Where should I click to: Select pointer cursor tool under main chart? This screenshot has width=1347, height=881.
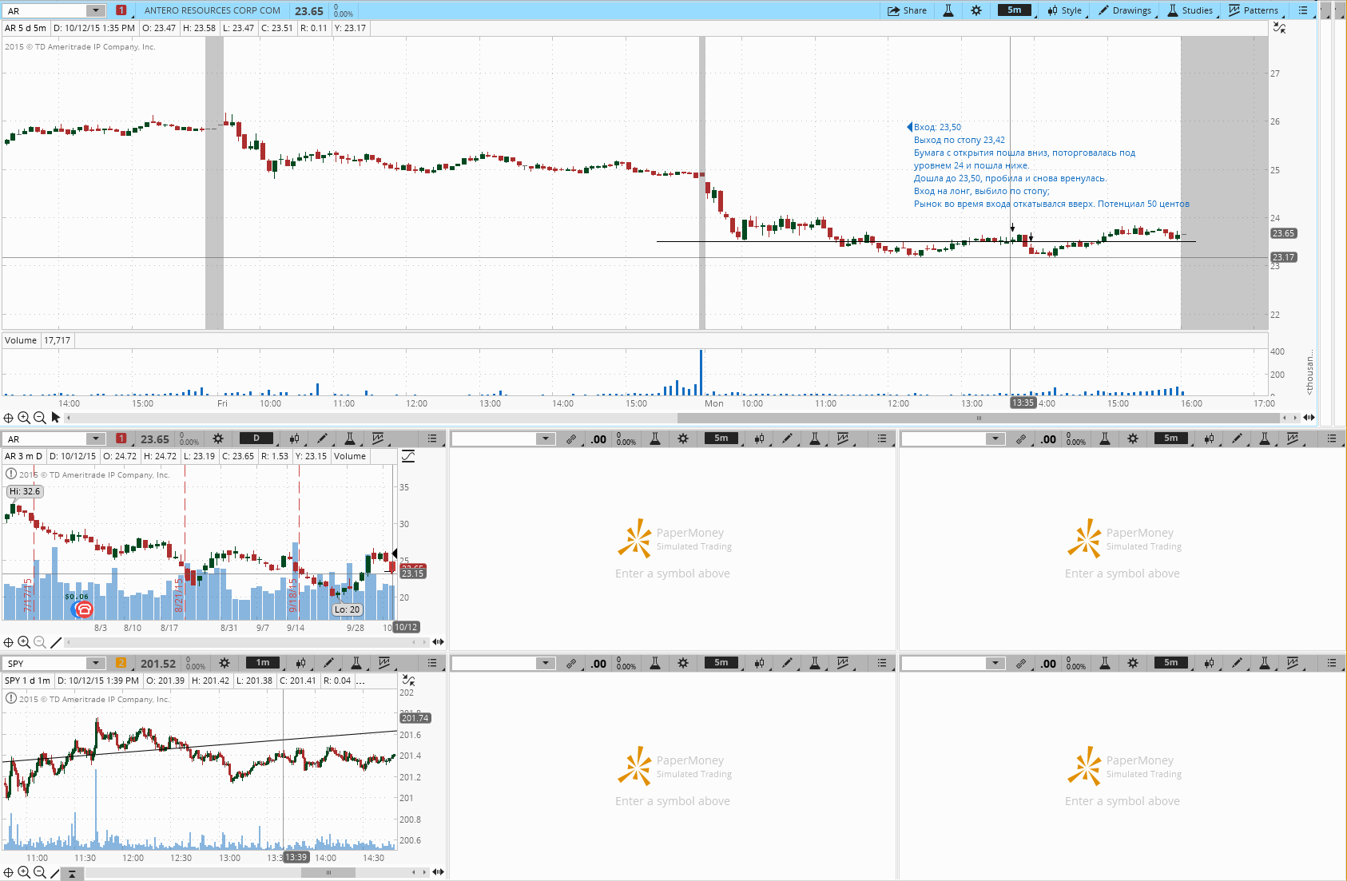(55, 417)
